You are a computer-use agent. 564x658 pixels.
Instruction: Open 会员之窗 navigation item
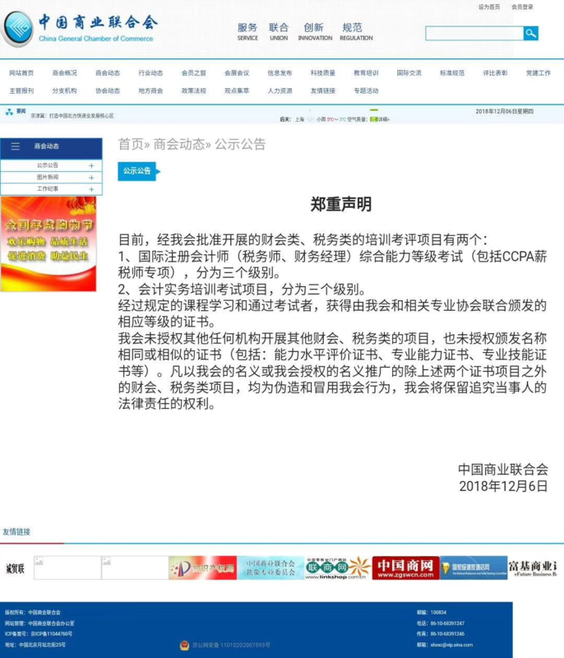pos(194,73)
